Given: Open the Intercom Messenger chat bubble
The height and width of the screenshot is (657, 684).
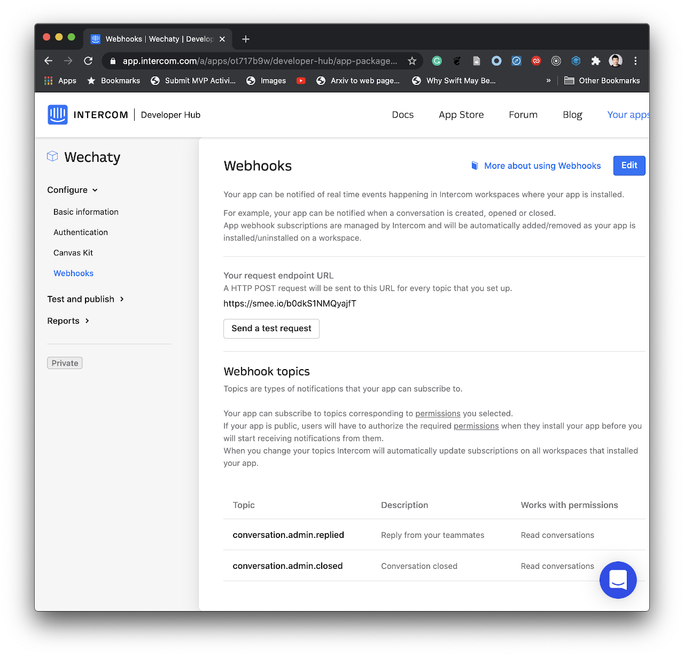Looking at the screenshot, I should tap(618, 580).
